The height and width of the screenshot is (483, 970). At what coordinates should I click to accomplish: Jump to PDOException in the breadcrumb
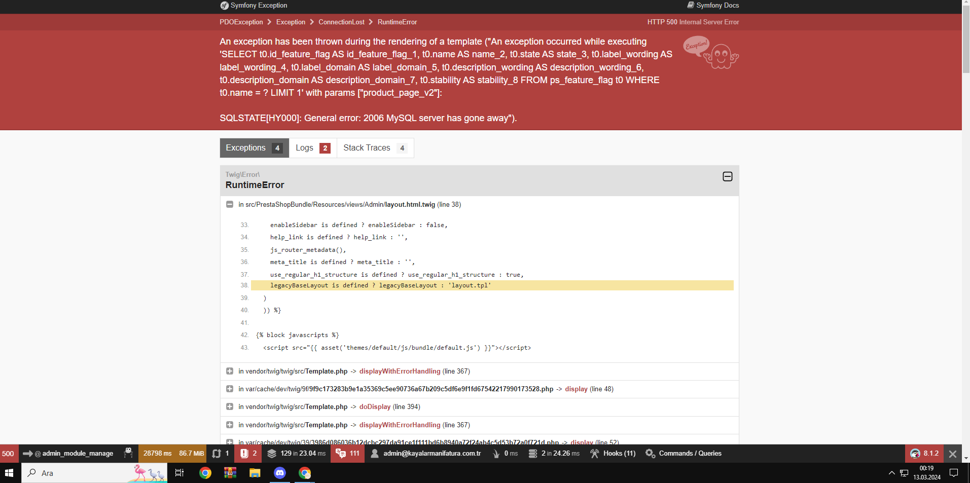point(241,22)
